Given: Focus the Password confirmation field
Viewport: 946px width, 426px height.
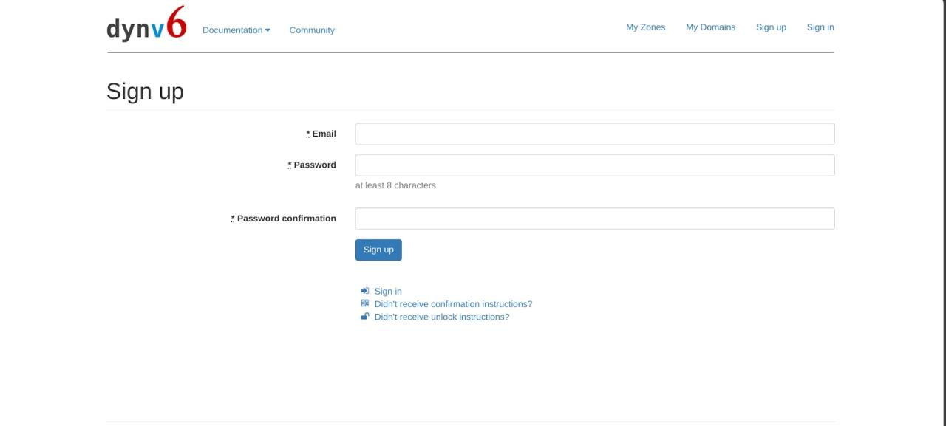Looking at the screenshot, I should tap(595, 219).
